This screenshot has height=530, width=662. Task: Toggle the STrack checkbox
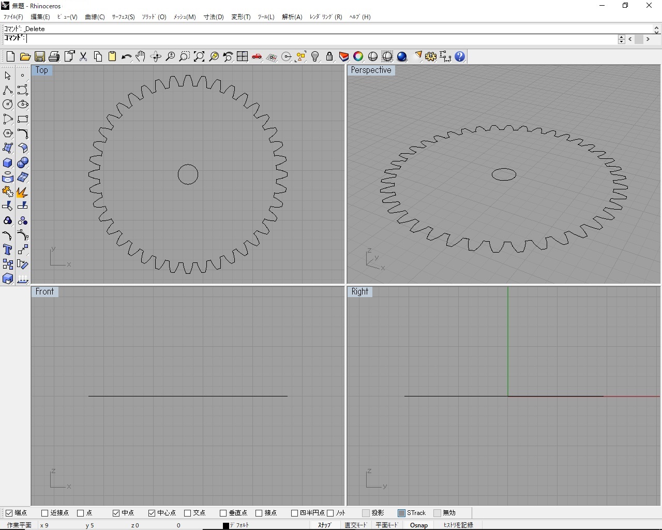pyautogui.click(x=401, y=513)
